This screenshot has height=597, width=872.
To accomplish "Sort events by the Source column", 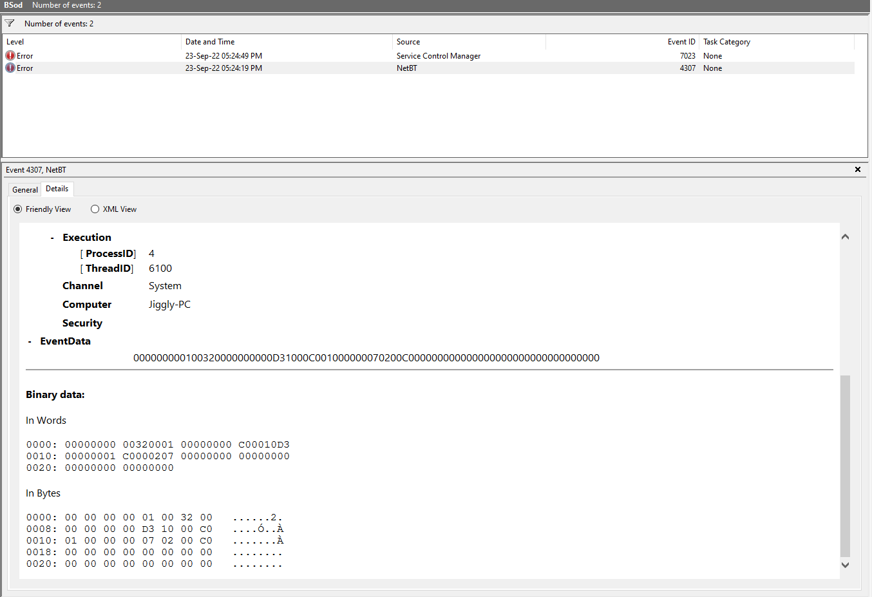I will tap(469, 42).
